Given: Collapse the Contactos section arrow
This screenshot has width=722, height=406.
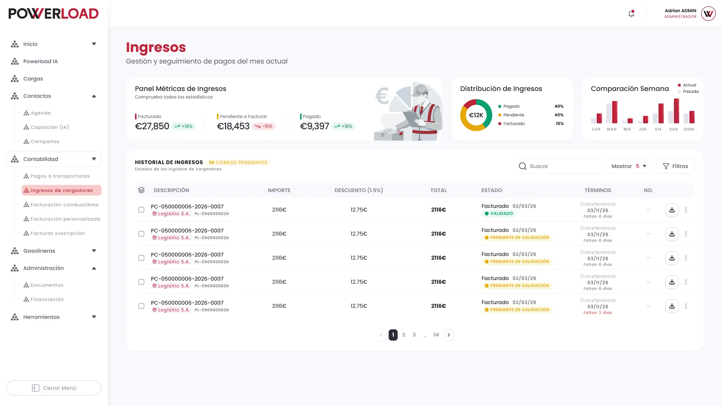Looking at the screenshot, I should click(x=94, y=96).
